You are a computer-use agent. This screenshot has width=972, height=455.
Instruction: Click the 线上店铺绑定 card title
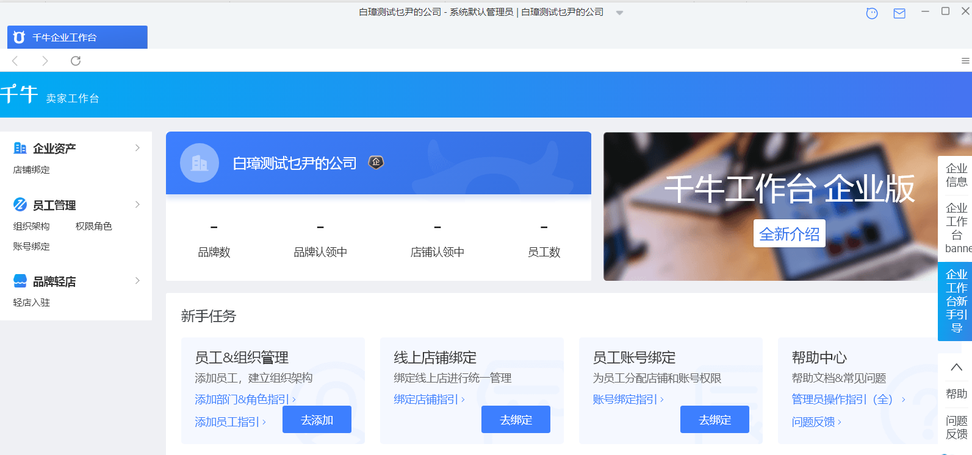(435, 358)
